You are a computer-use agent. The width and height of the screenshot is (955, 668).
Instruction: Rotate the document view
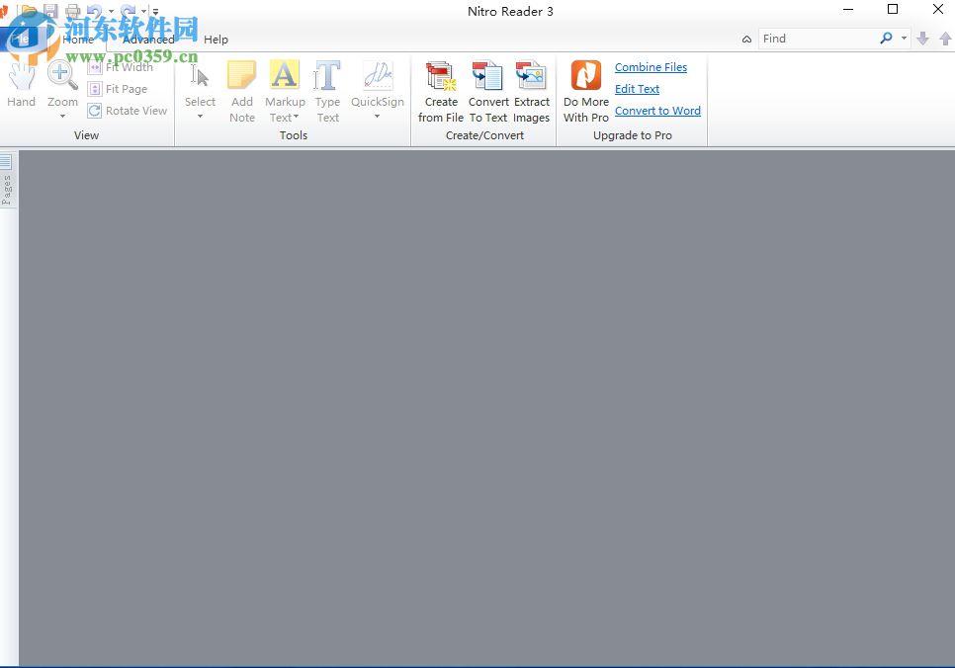128,110
